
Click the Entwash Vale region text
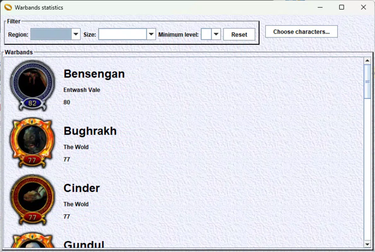82,90
